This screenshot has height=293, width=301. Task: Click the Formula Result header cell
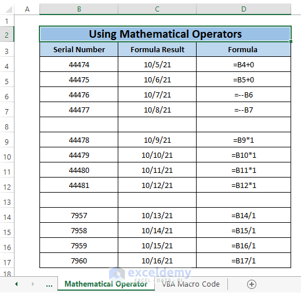157,49
